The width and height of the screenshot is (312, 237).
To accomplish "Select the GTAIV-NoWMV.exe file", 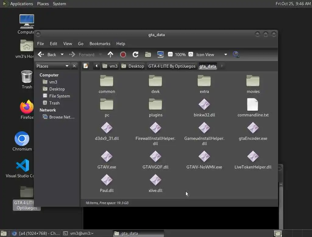I will (x=204, y=160).
